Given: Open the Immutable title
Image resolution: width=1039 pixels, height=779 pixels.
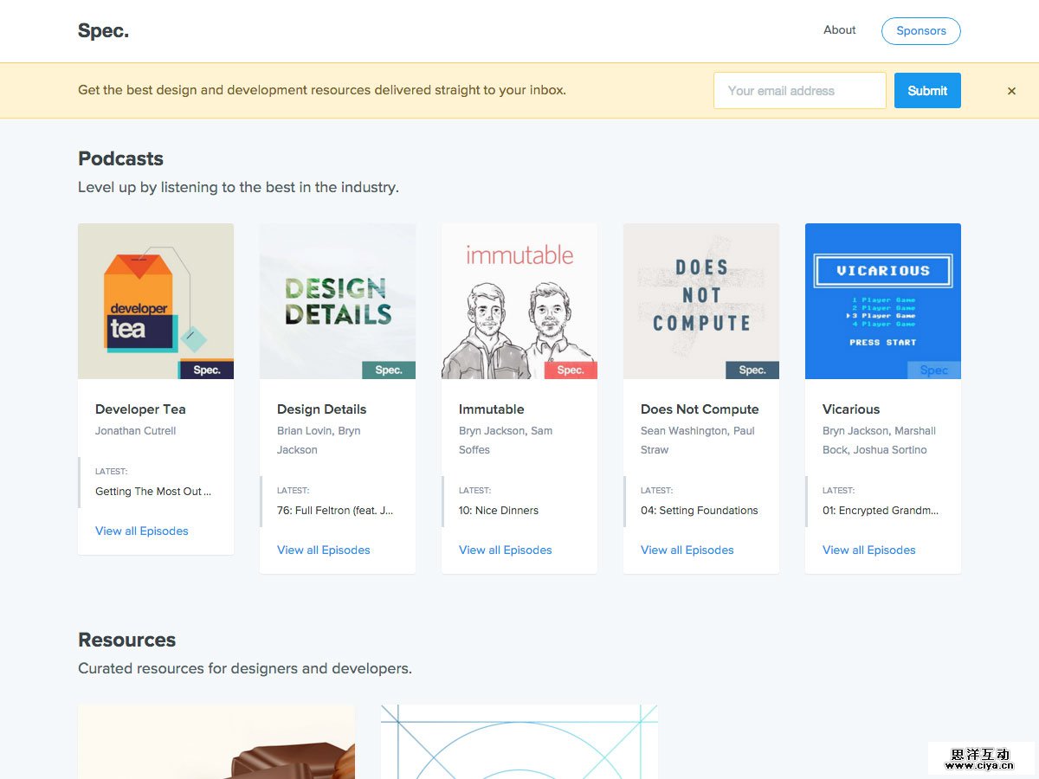Looking at the screenshot, I should click(x=491, y=409).
